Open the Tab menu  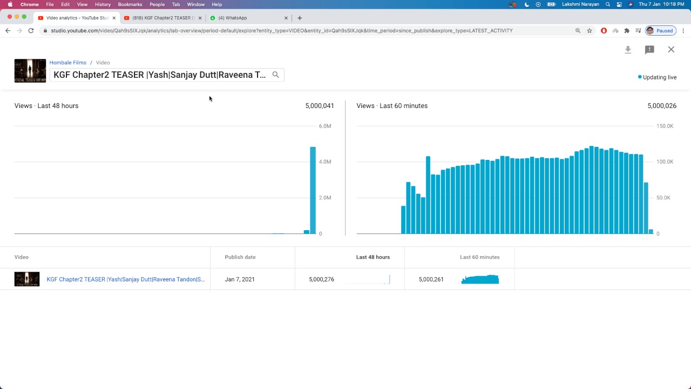click(176, 4)
